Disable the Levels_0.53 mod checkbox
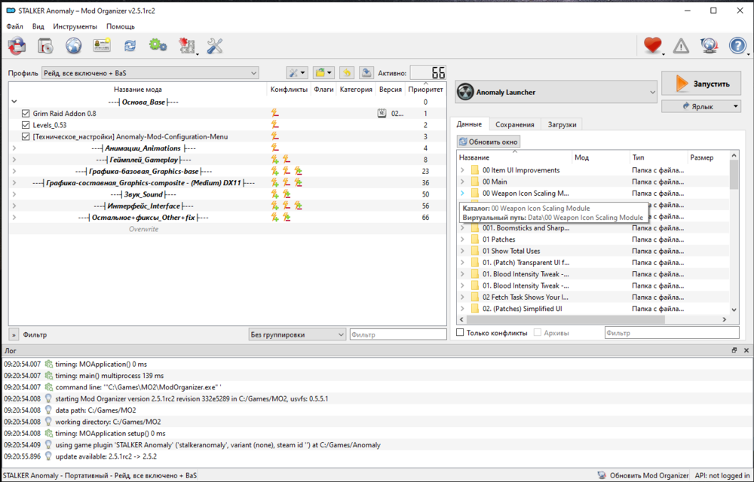Viewport: 754px width, 482px height. [26, 125]
